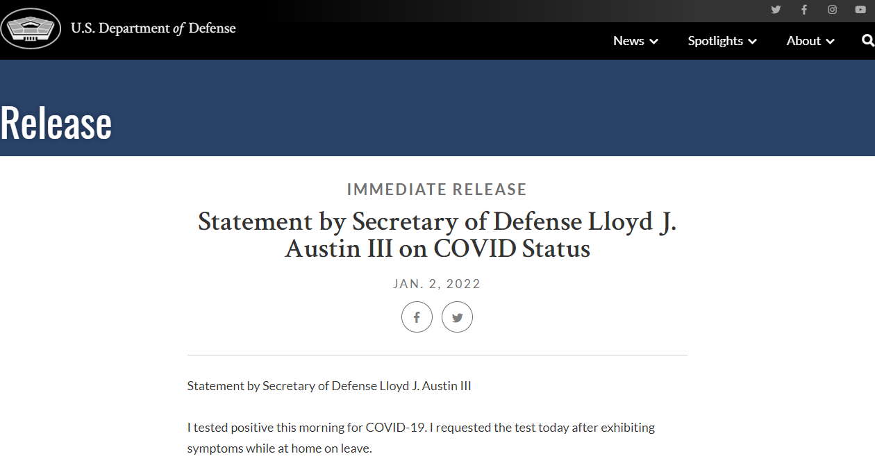Go to U.S. Department of Defense home link
875x470 pixels.
[153, 28]
